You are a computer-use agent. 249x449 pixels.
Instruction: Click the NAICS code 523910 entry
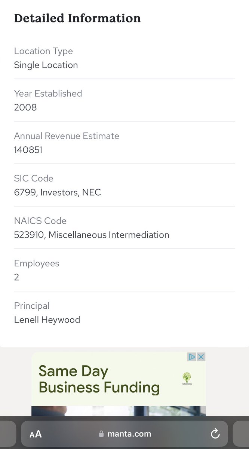[92, 235]
